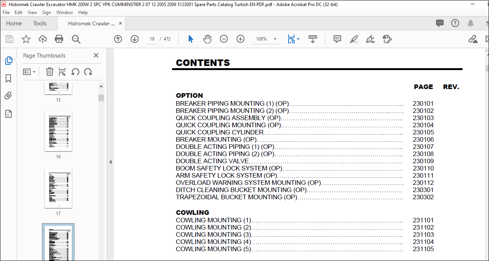Click the COWLING section heading

click(x=192, y=213)
